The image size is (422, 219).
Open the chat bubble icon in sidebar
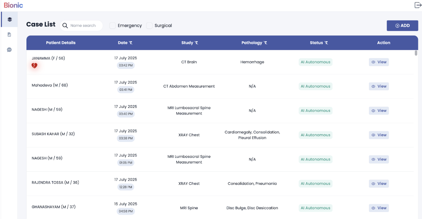click(x=10, y=50)
